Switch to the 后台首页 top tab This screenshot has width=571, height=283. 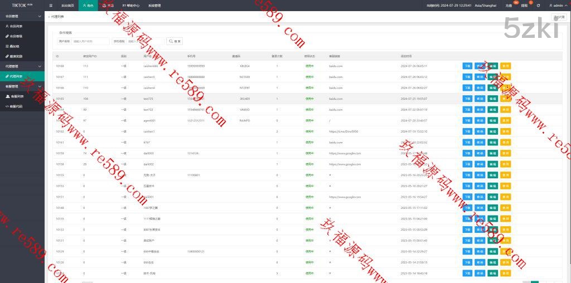point(67,5)
